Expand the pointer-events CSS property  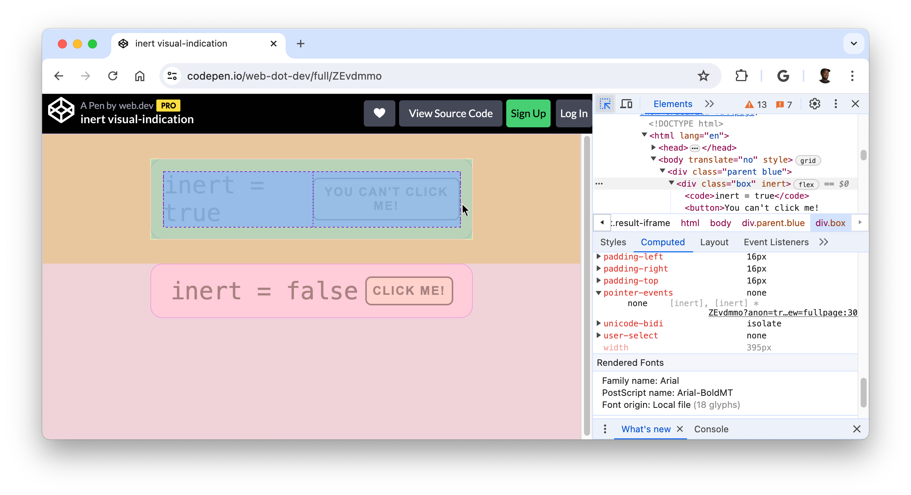(599, 293)
